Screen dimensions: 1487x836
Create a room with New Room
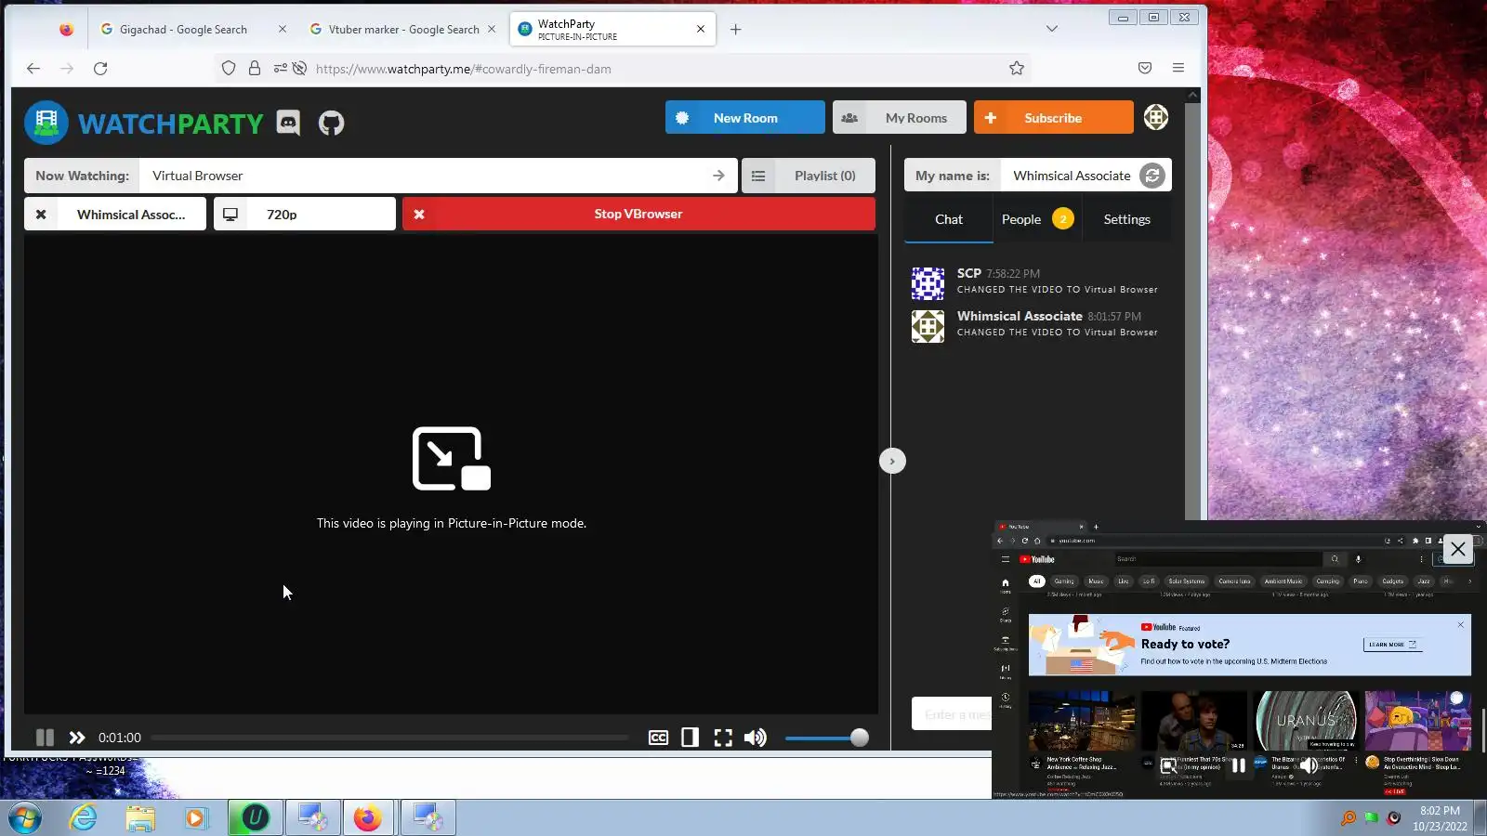coord(745,118)
